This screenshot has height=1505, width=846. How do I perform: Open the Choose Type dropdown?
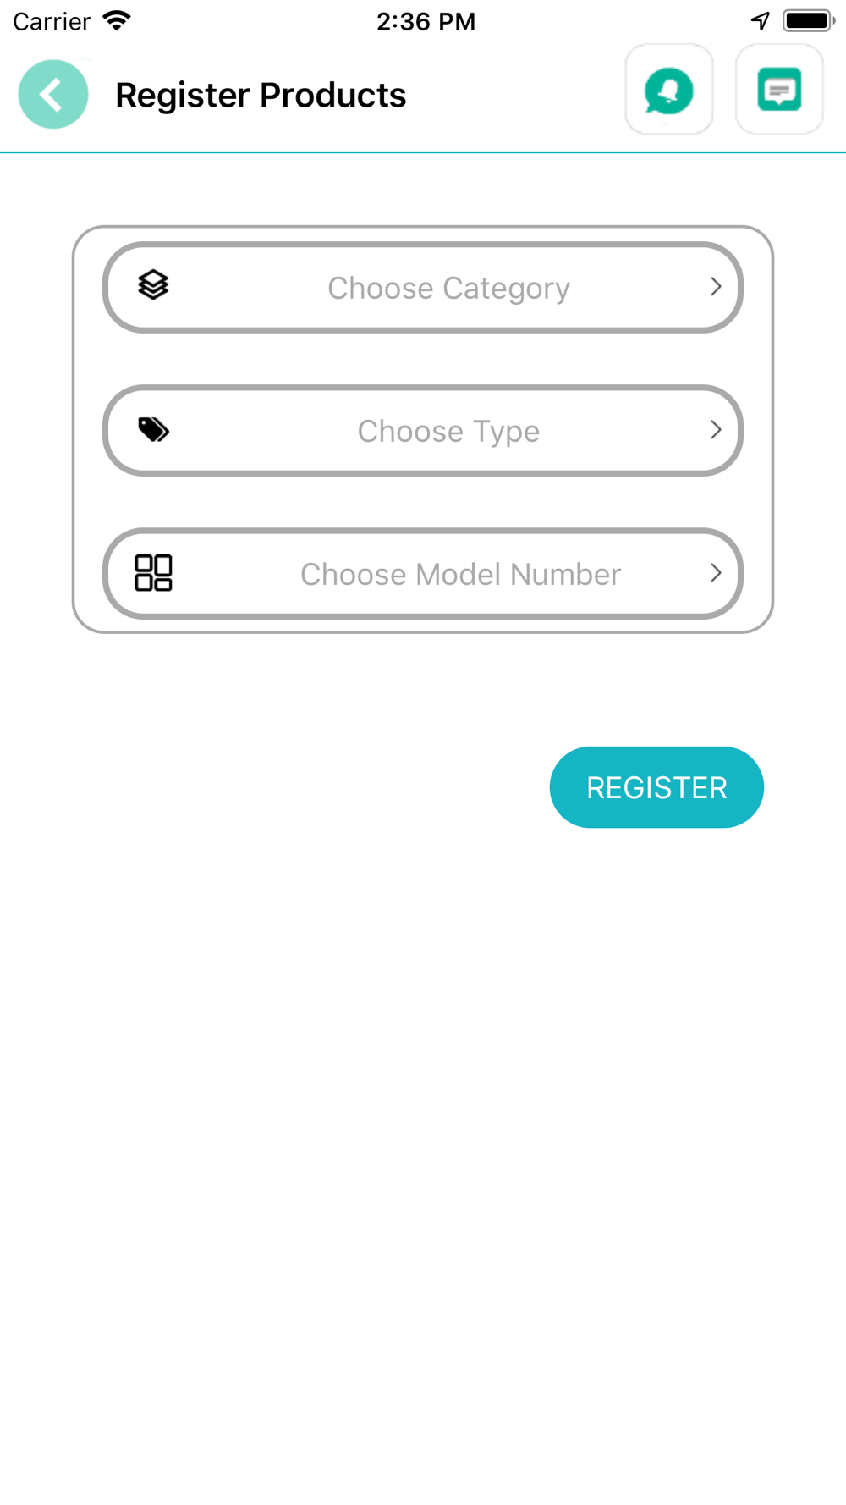coord(448,431)
